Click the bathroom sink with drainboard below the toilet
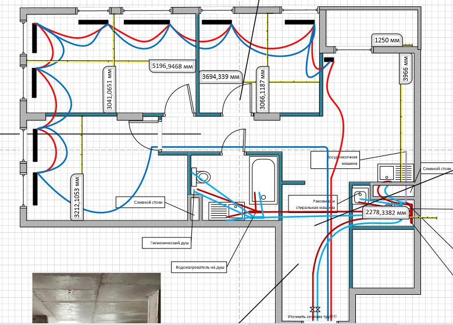 [227, 211]
